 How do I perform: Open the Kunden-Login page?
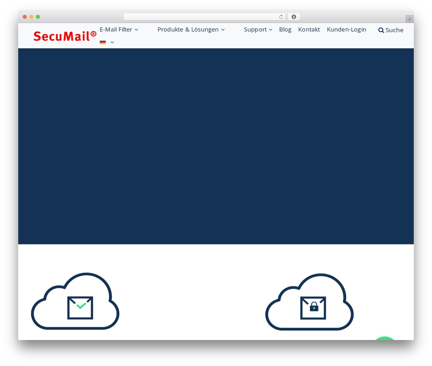point(346,30)
